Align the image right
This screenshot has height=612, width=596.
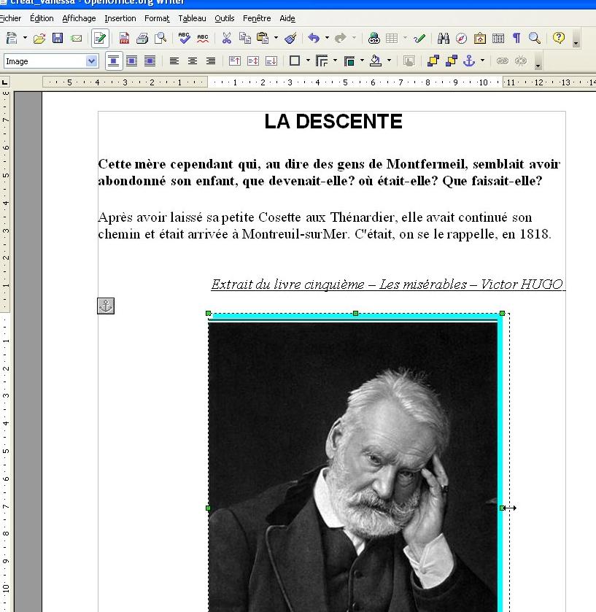pos(211,61)
